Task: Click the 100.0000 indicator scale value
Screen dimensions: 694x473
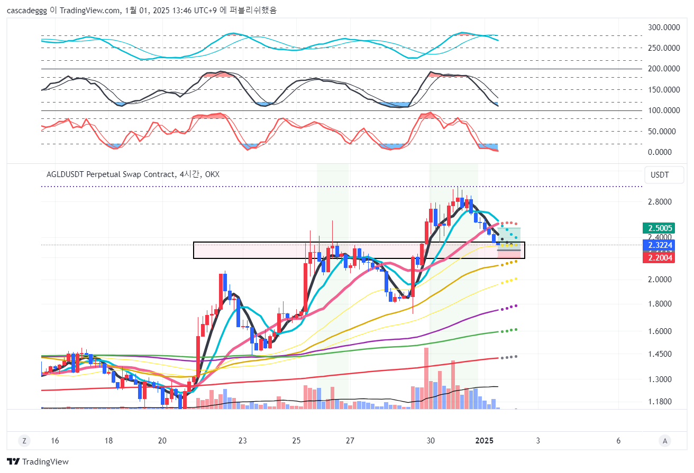Action: [x=663, y=110]
